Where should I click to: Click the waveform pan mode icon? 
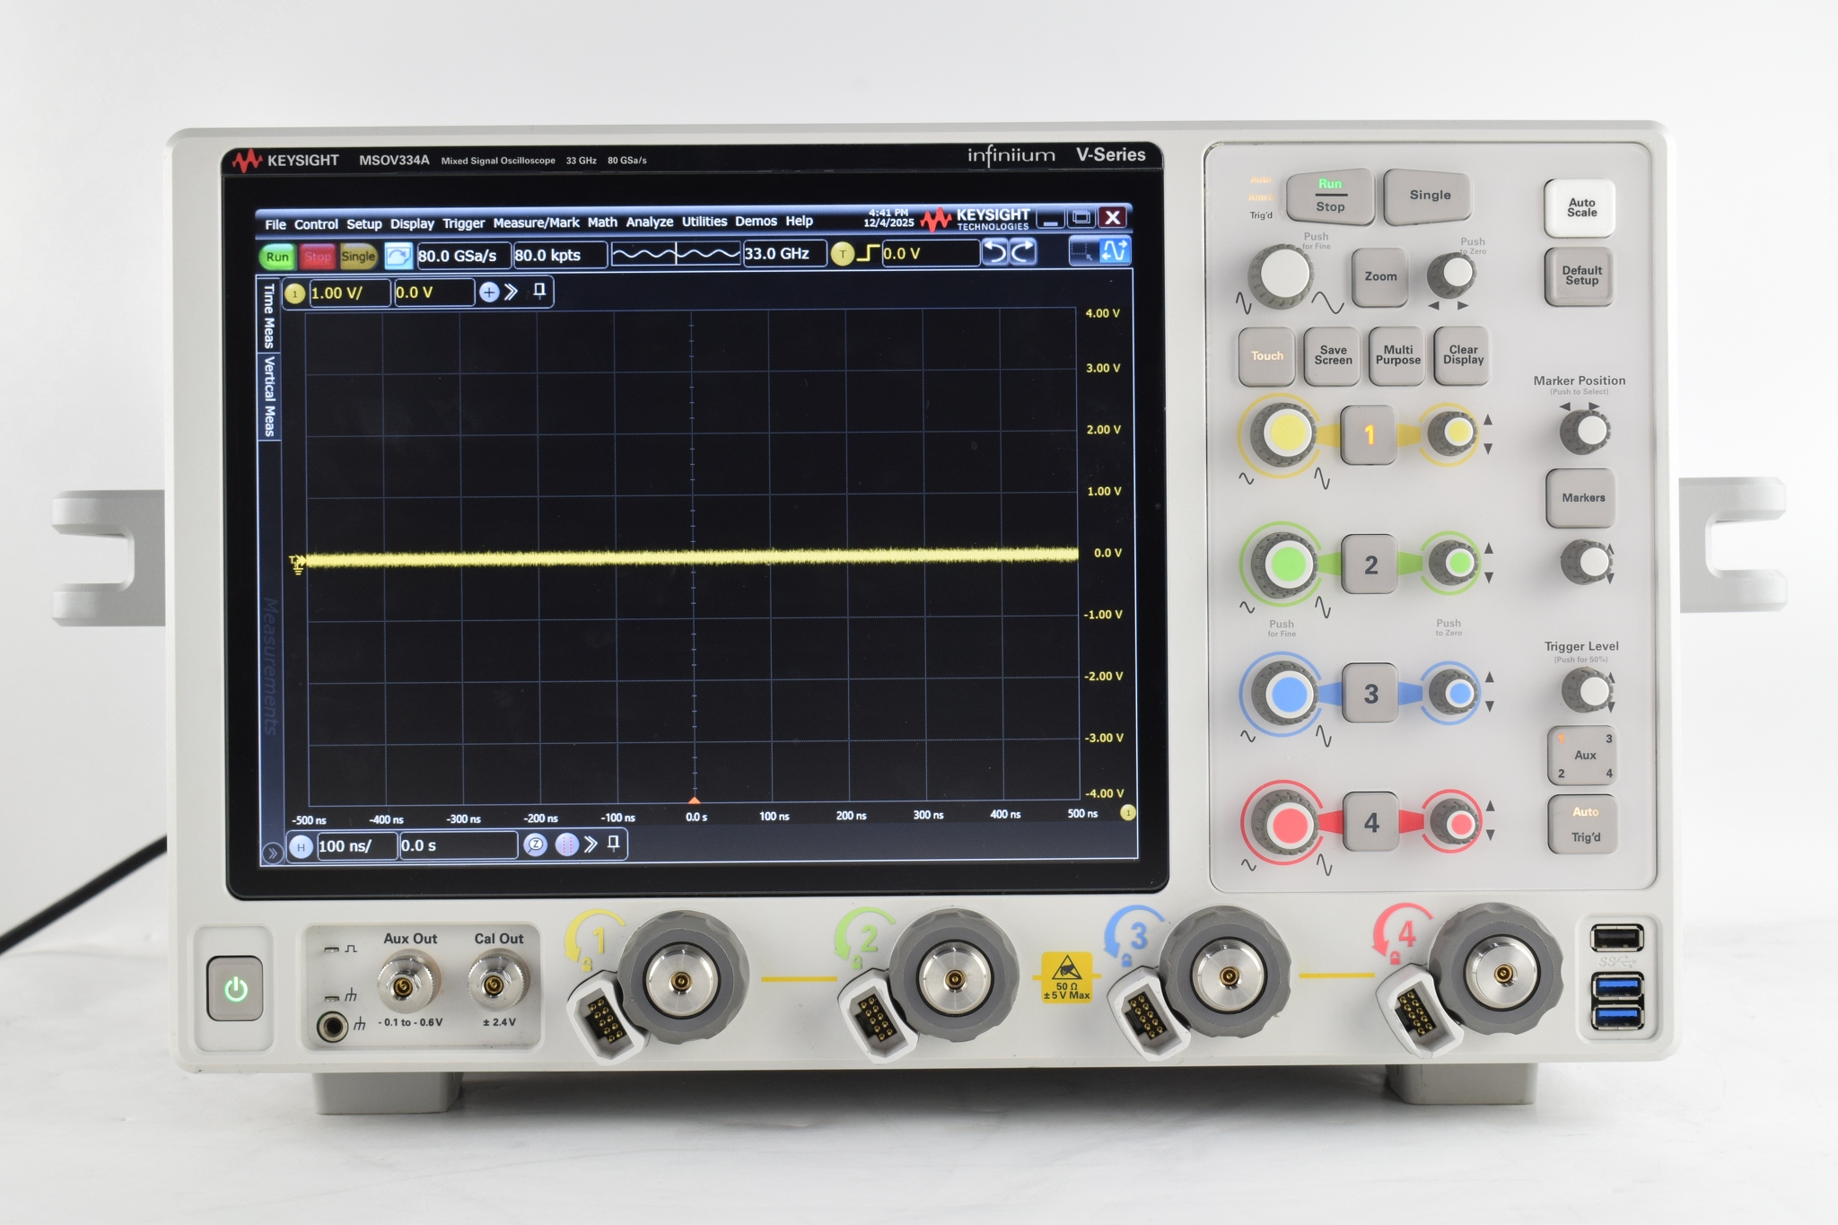coord(1115,250)
